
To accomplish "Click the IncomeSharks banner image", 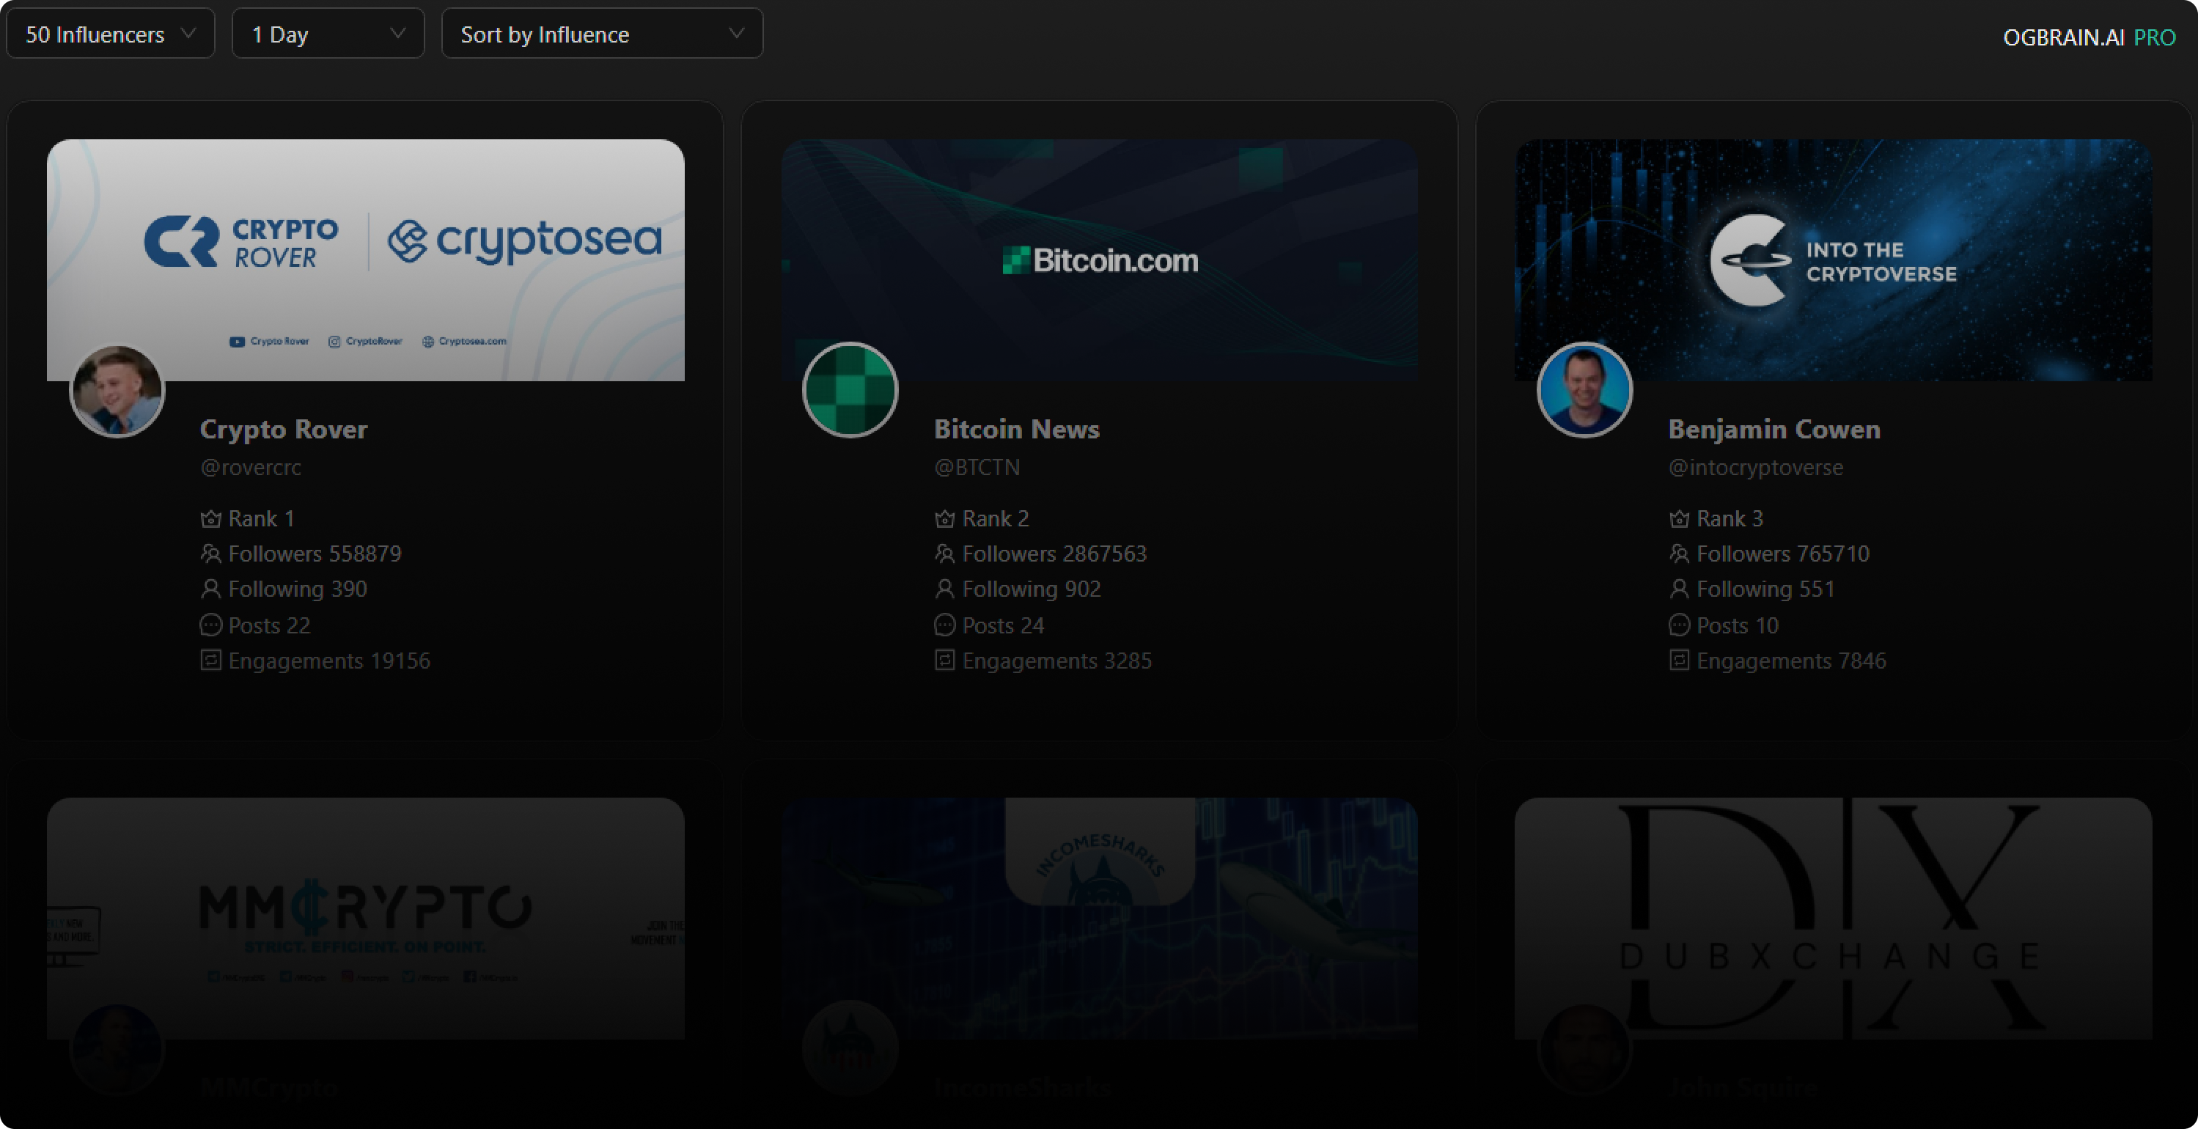I will [1099, 918].
